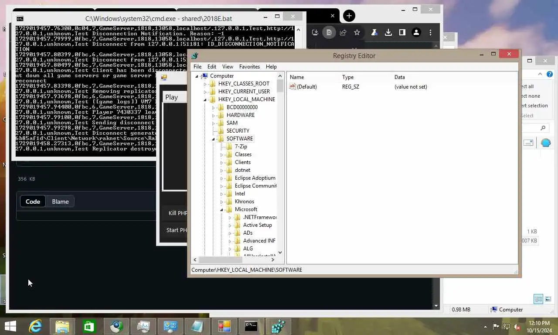Open File Explorer from the taskbar
The image size is (558, 335).
click(62, 326)
